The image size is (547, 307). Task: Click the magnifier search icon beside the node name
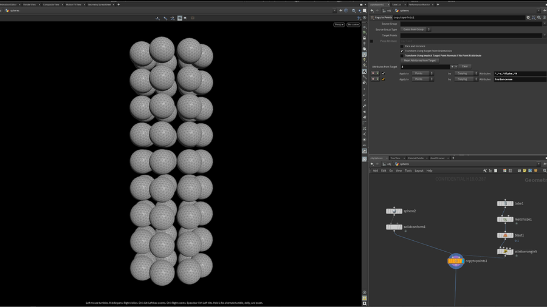(539, 18)
